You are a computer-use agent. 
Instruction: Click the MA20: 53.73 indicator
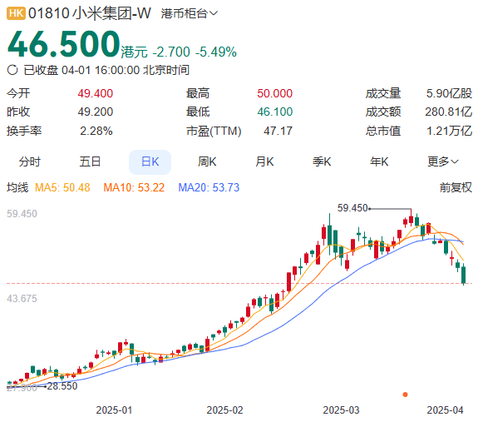(209, 187)
